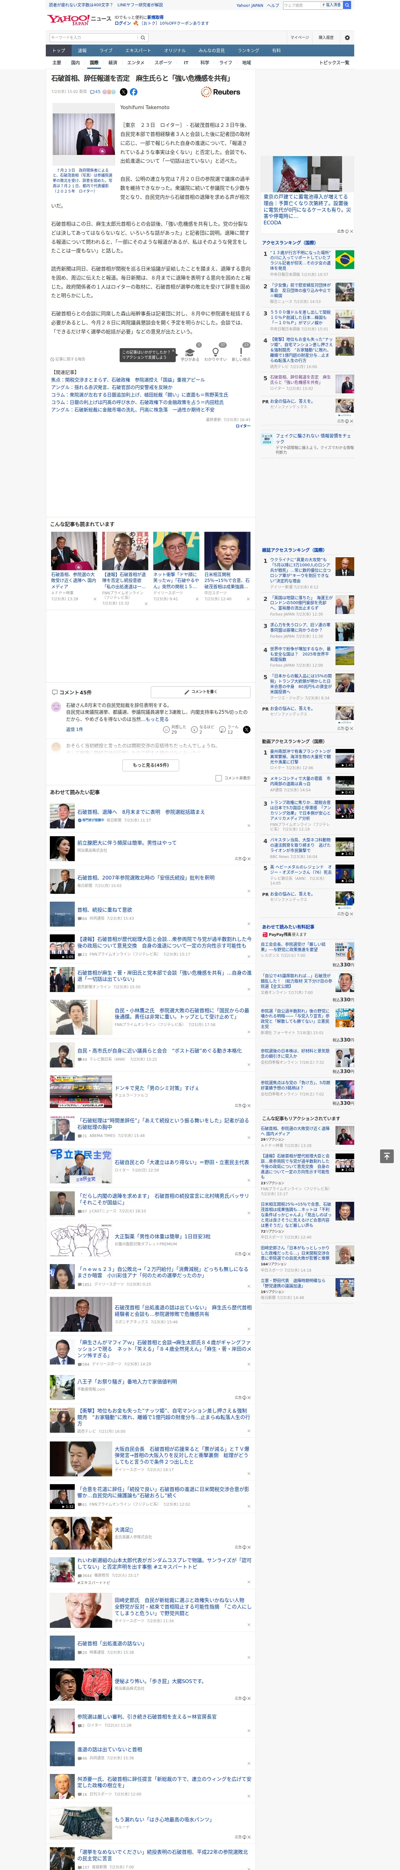Focus the ウェブ検索 input at top
Screen dimensions: 400x1870
(x=302, y=5)
